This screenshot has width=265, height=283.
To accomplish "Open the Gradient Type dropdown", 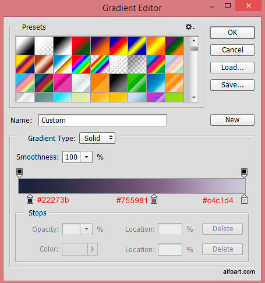I will coord(97,138).
